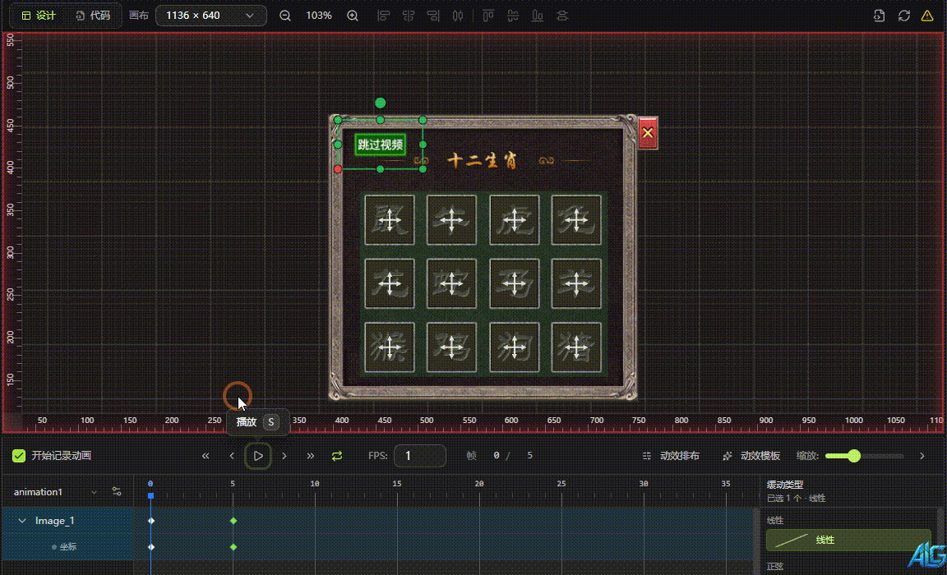Click the FPS input field

click(419, 456)
